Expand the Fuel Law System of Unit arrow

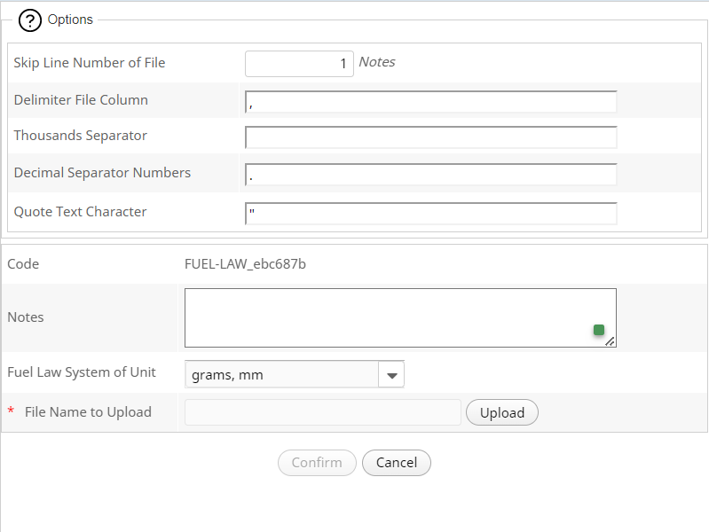(x=391, y=375)
